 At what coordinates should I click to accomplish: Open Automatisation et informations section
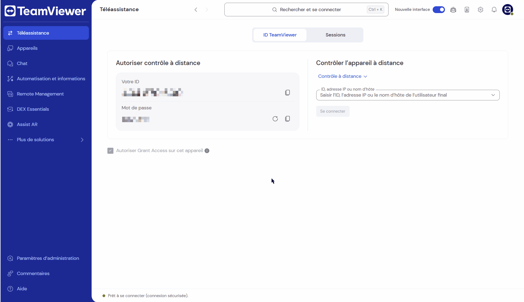pos(46,79)
